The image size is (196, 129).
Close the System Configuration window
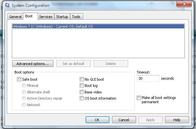(x=184, y=4)
